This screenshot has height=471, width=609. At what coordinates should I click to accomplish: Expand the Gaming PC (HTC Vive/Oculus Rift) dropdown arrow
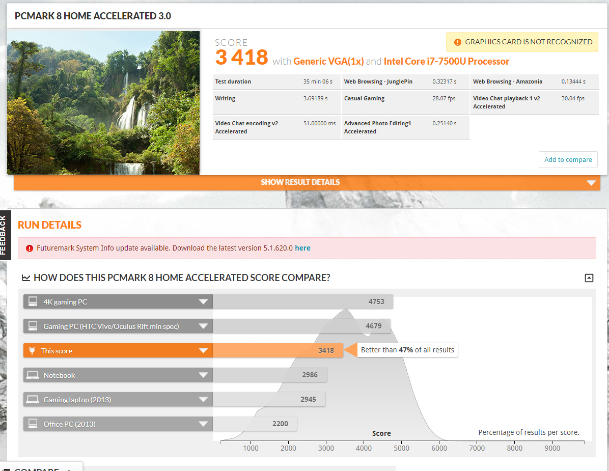pos(203,326)
